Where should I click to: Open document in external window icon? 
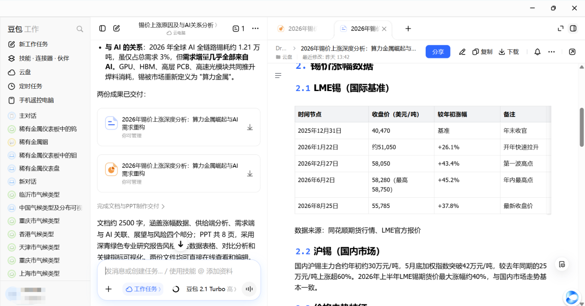[572, 52]
